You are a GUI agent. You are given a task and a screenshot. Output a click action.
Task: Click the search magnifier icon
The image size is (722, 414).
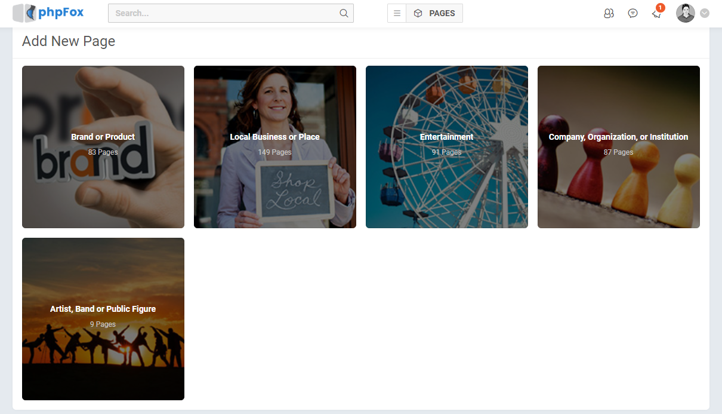coord(344,13)
